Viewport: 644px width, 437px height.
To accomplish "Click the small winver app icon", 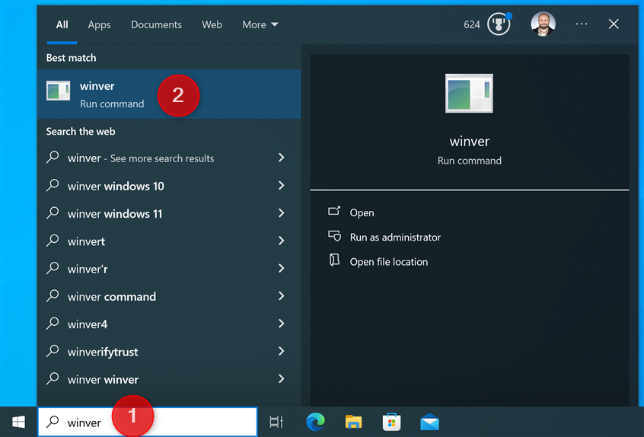I will pos(59,91).
